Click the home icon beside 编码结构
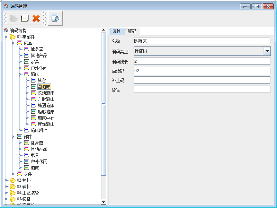277x208 pixels. point(6,31)
